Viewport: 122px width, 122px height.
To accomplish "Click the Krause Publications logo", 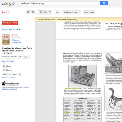I will 10,83.
